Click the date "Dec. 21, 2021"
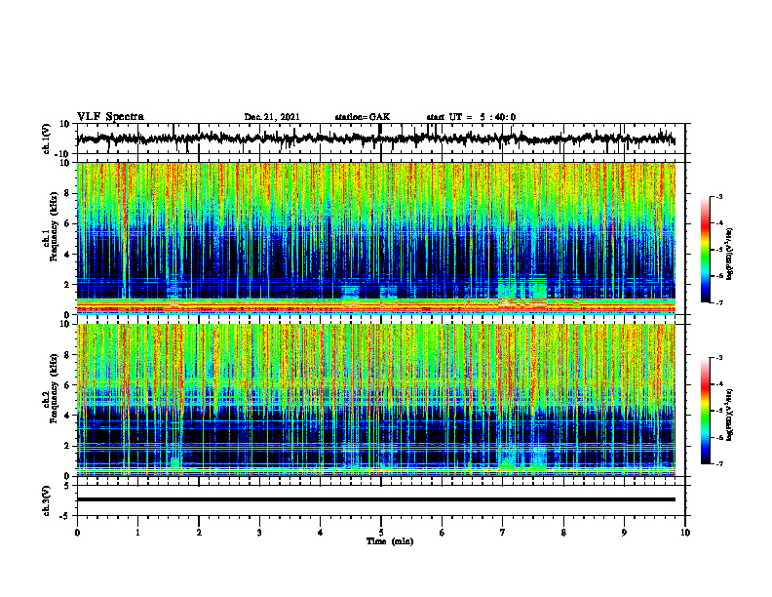772x597 pixels. point(272,117)
